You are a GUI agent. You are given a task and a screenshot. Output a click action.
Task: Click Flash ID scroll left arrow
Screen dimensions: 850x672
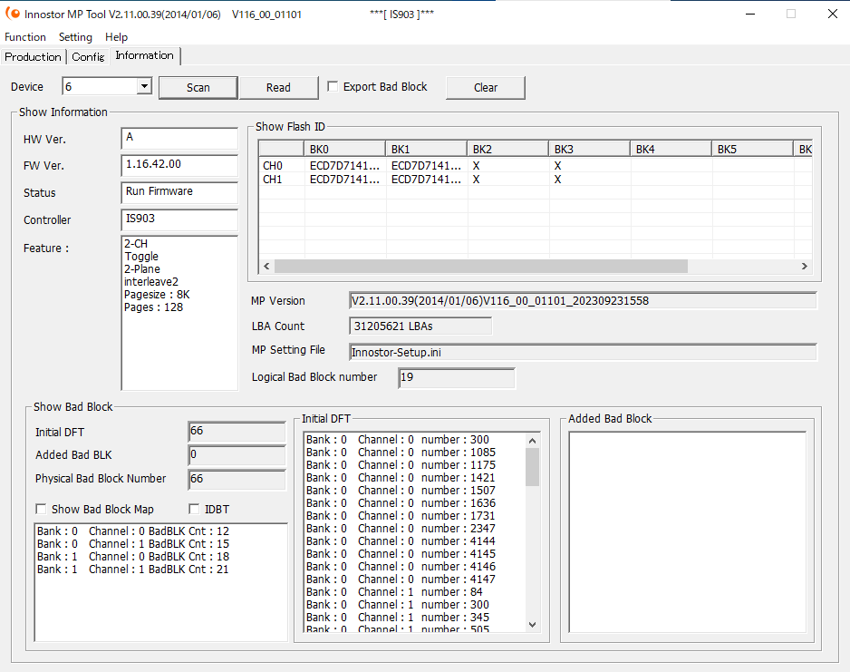pyautogui.click(x=266, y=266)
